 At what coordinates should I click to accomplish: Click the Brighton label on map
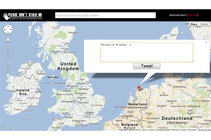(94, 124)
